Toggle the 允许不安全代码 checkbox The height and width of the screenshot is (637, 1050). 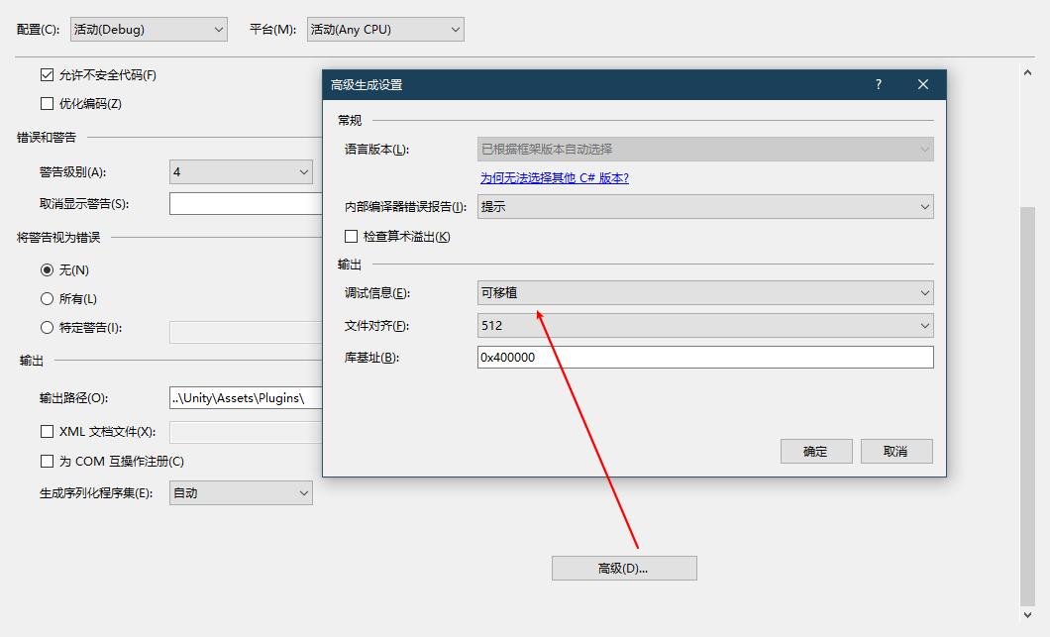47,75
